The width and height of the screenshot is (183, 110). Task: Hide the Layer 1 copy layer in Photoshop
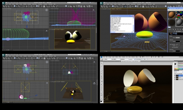tap(175, 75)
